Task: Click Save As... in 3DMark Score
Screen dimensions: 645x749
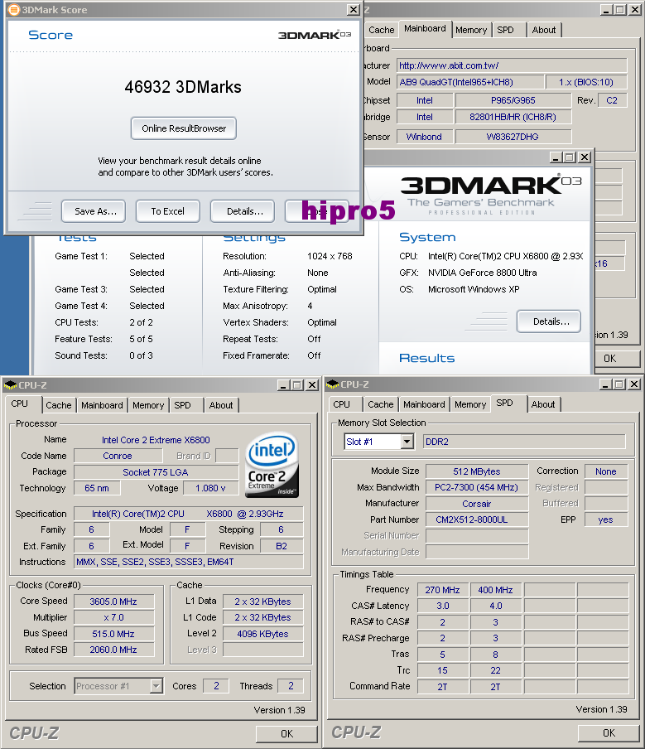Action: pyautogui.click(x=94, y=211)
